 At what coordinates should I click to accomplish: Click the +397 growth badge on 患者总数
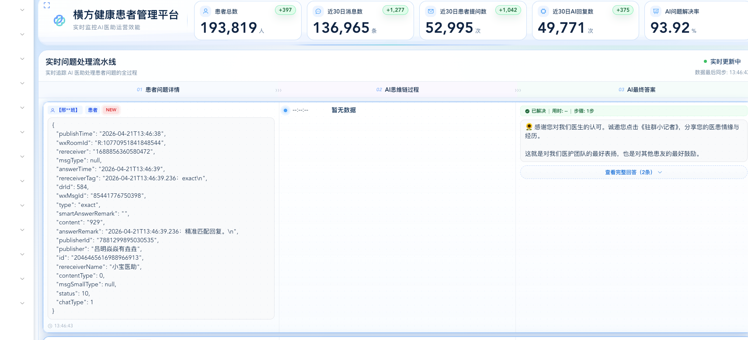(x=285, y=10)
